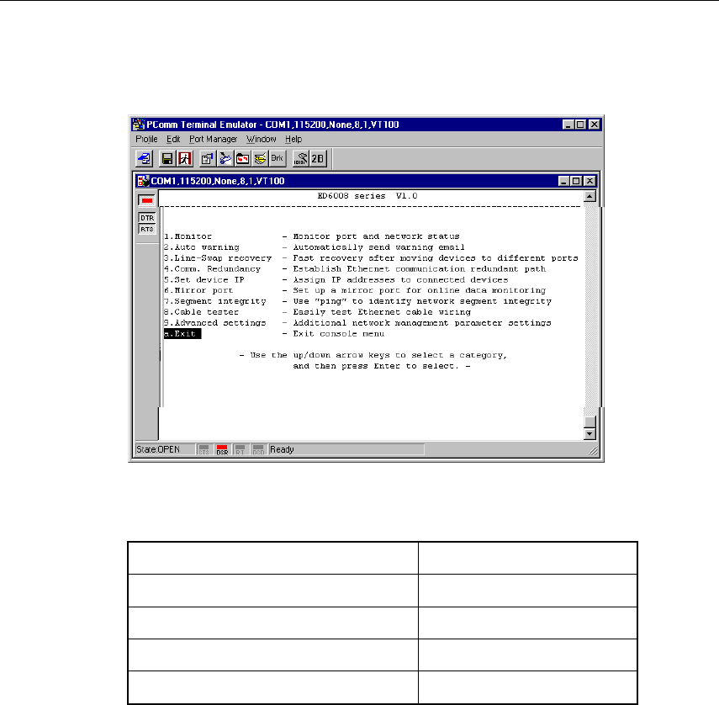Minimize the PComm Terminal Emulator main window
The height and width of the screenshot is (705, 719).
coord(568,125)
